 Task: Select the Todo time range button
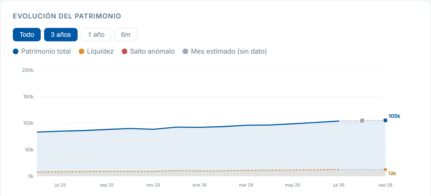tap(27, 35)
